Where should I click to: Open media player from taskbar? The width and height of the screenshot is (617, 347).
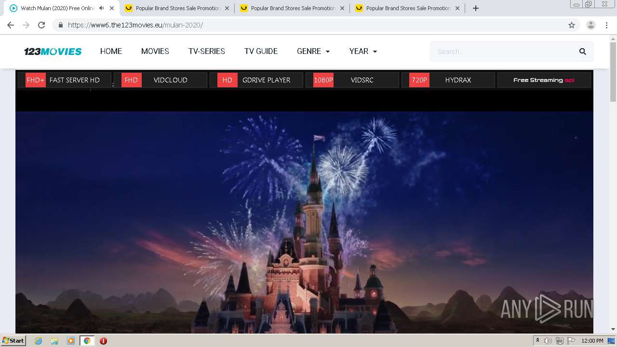71,341
